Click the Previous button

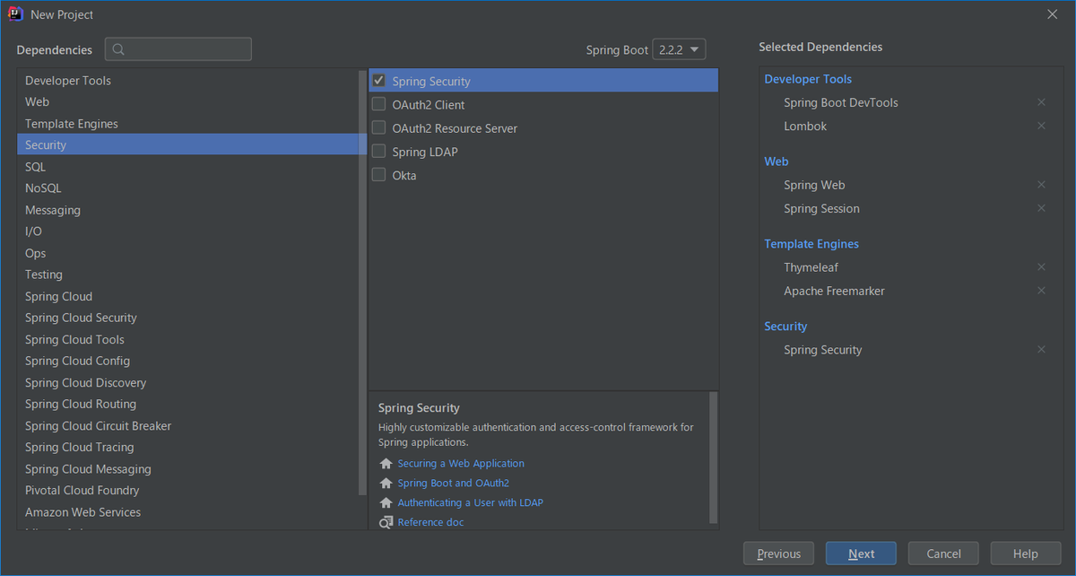click(x=778, y=554)
